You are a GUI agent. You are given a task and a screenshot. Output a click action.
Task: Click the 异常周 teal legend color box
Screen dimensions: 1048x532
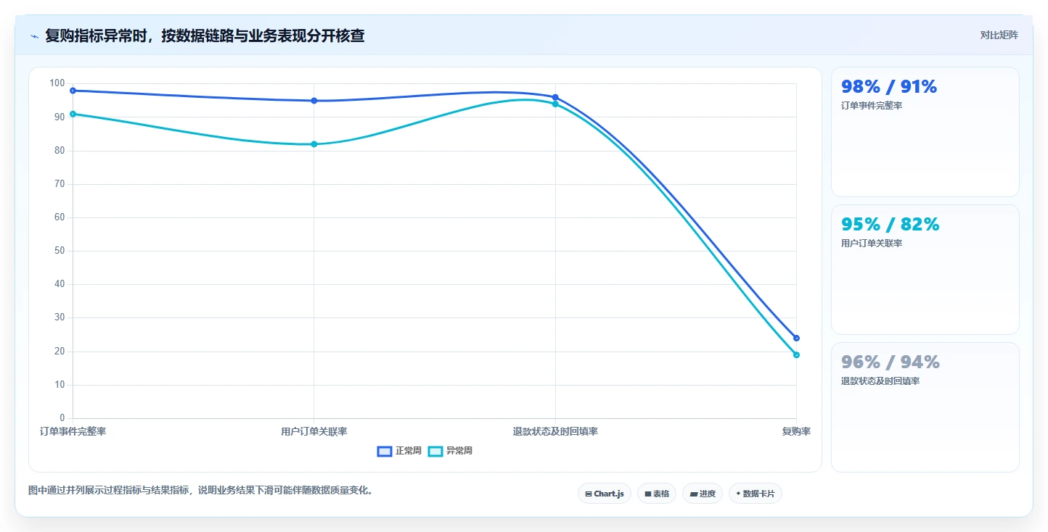click(435, 452)
